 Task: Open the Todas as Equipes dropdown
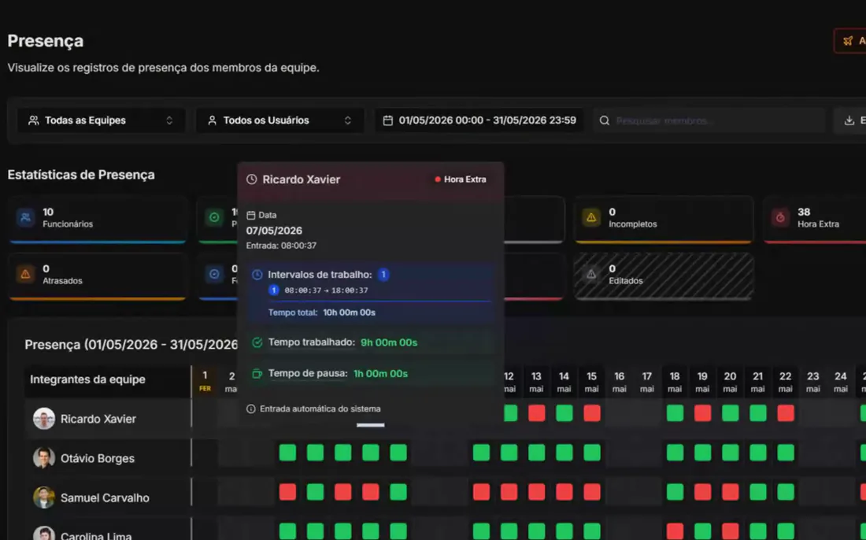tap(101, 120)
